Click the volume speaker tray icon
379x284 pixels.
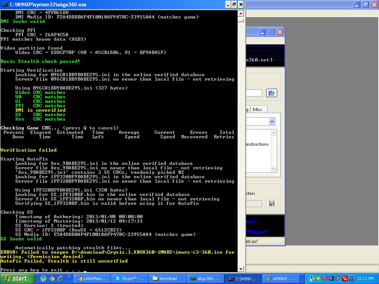point(331,278)
